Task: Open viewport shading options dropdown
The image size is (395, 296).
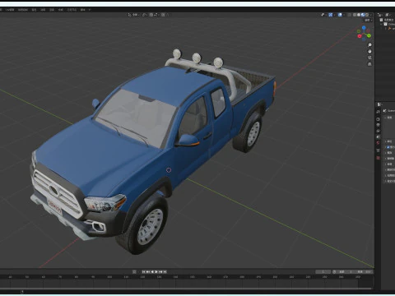Action: point(370,15)
